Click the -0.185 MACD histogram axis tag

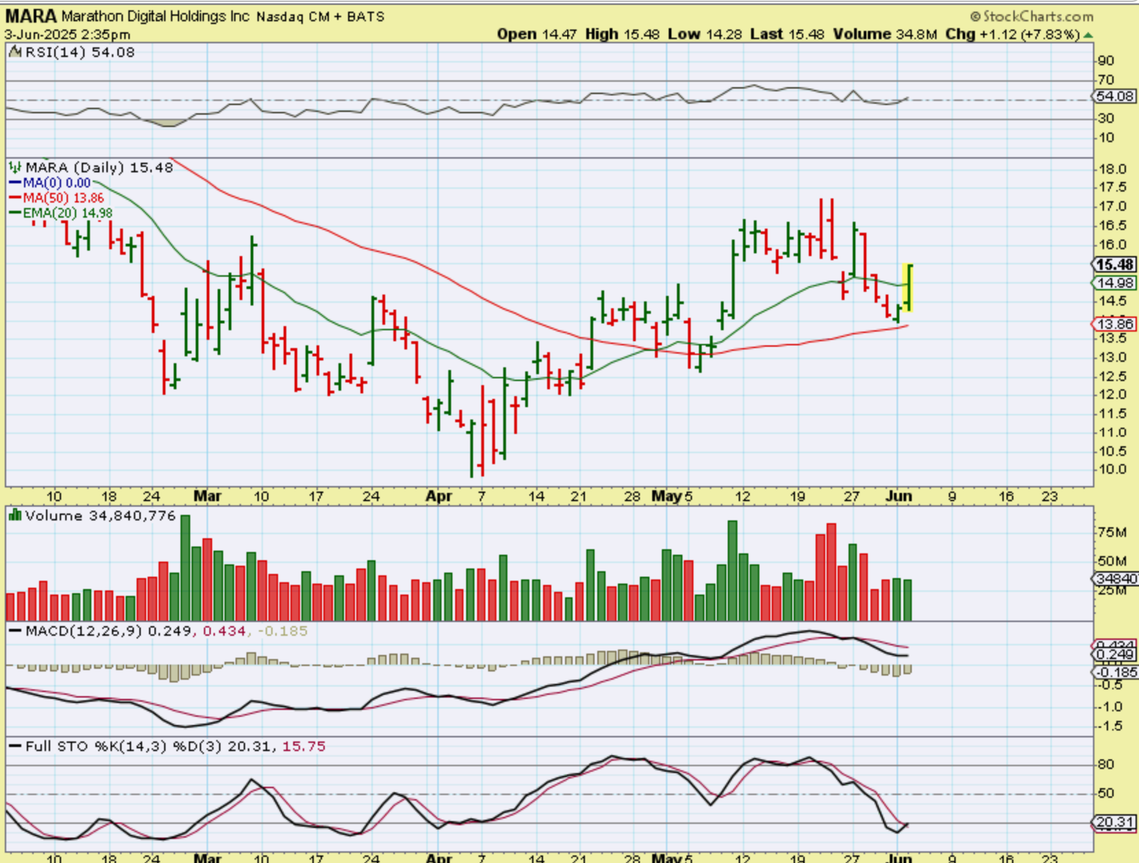1115,672
